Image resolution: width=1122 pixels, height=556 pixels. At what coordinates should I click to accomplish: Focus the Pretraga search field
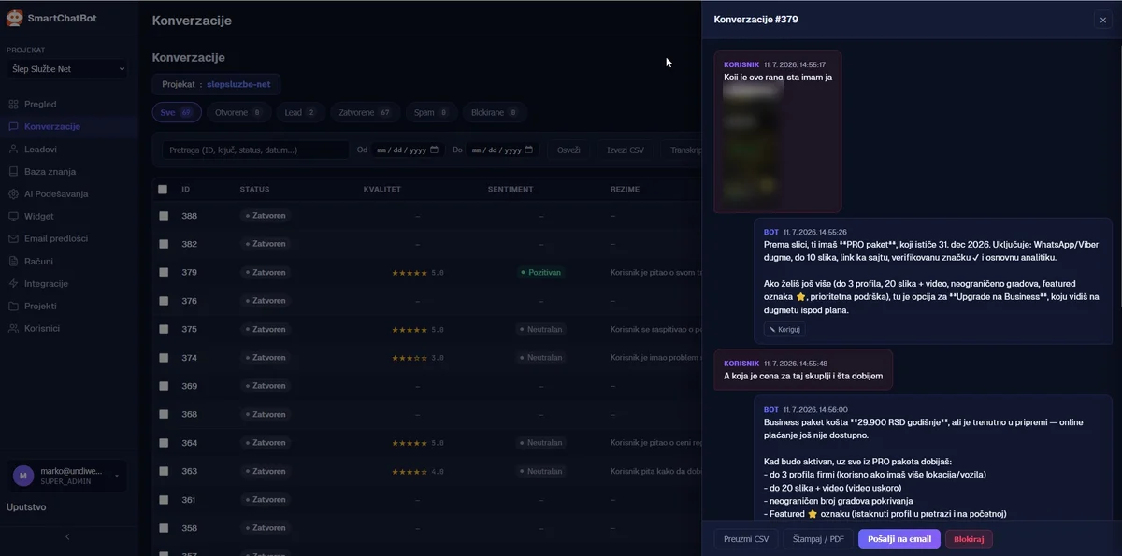pyautogui.click(x=255, y=150)
